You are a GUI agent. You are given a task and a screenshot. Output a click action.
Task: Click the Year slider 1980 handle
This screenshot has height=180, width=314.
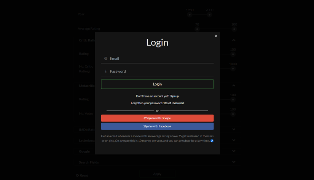click(x=190, y=14)
